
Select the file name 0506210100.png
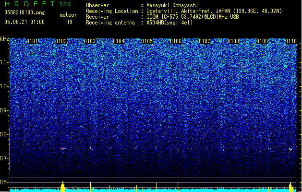tap(24, 12)
